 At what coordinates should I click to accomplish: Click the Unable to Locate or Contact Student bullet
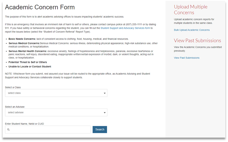point(30,66)
